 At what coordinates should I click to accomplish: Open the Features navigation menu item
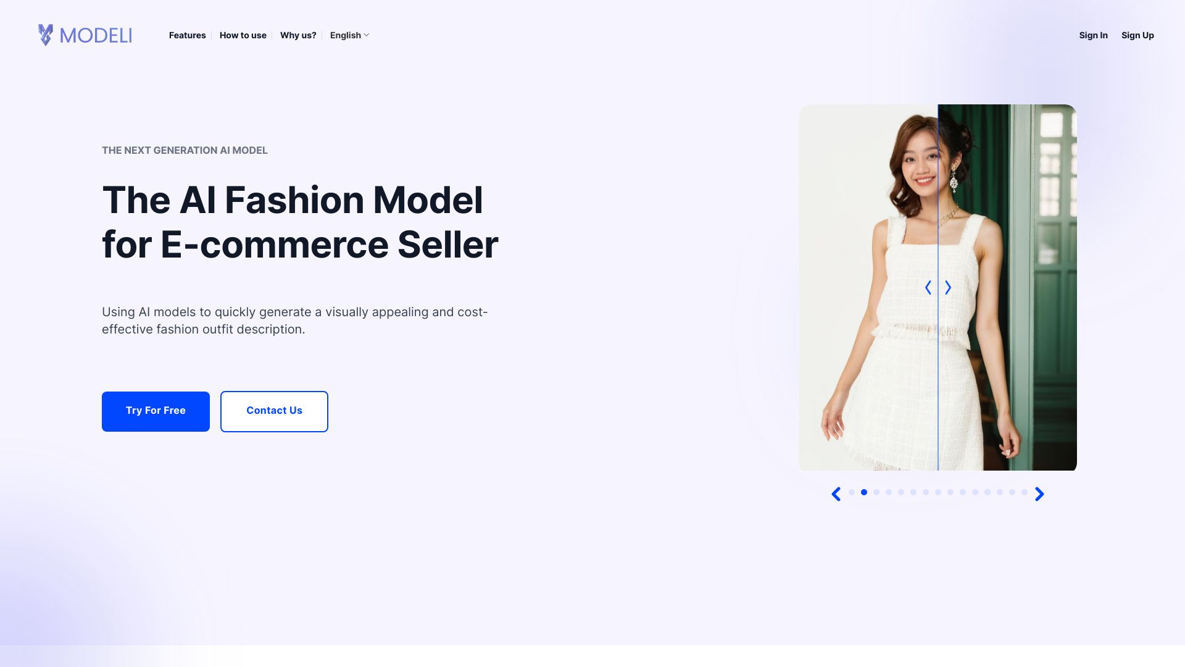pyautogui.click(x=187, y=35)
